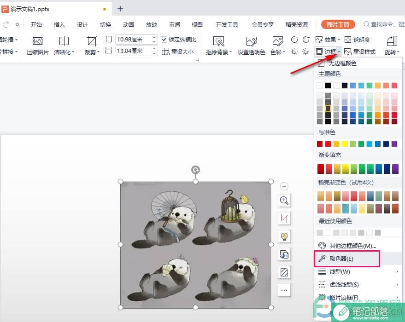Click the Compress Picture (压缩图片) icon
This screenshot has width=405, height=322.
point(37,41)
